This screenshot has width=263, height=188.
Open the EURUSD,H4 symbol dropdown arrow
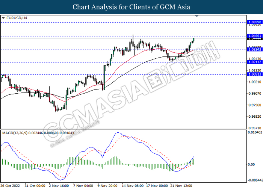coord(3,18)
